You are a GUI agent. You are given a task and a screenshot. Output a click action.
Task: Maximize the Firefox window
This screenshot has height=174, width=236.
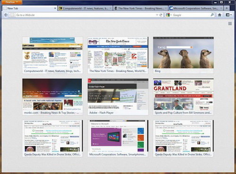(x=221, y=2)
